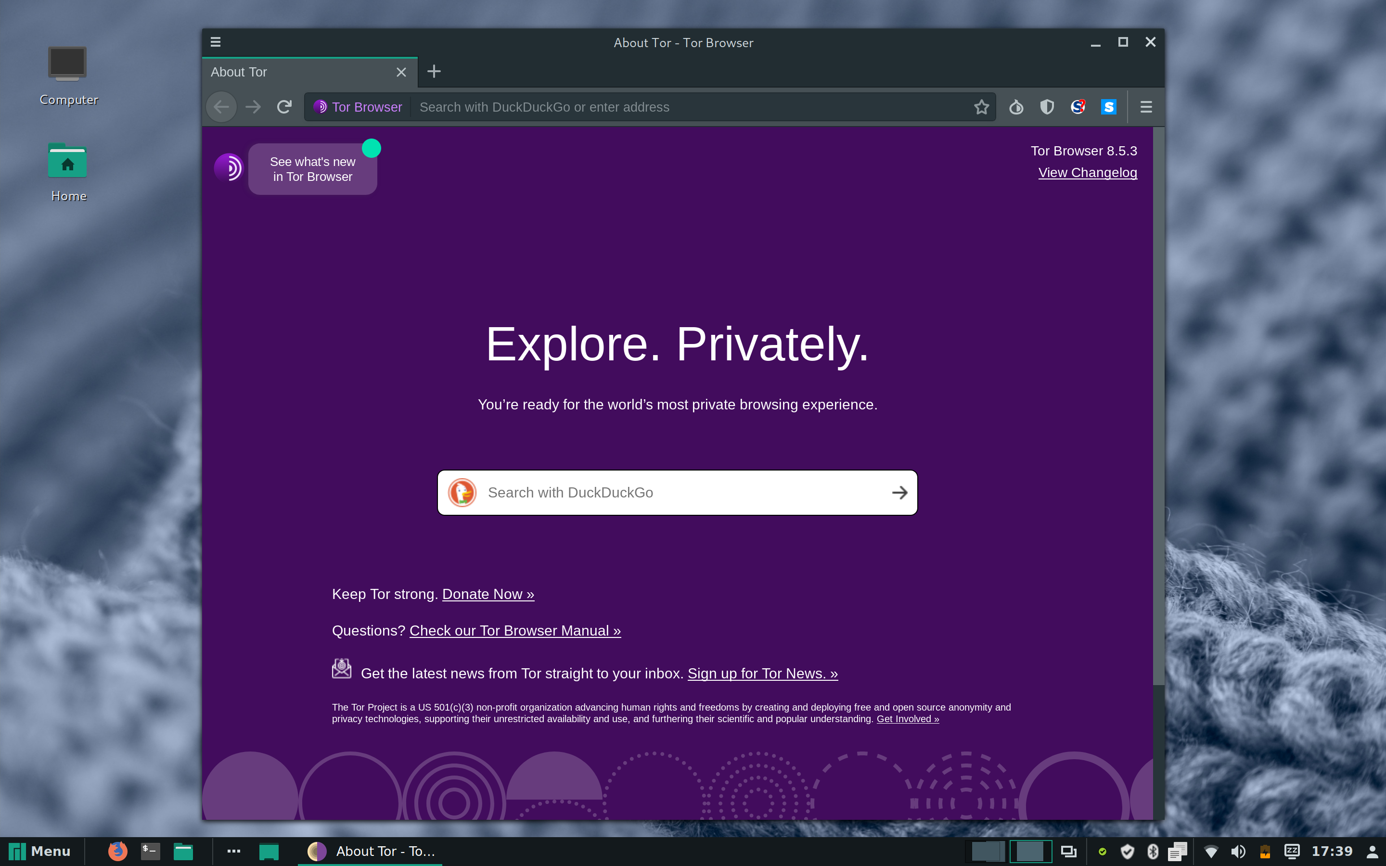Open the window list icon in the taskbar

click(x=1069, y=852)
